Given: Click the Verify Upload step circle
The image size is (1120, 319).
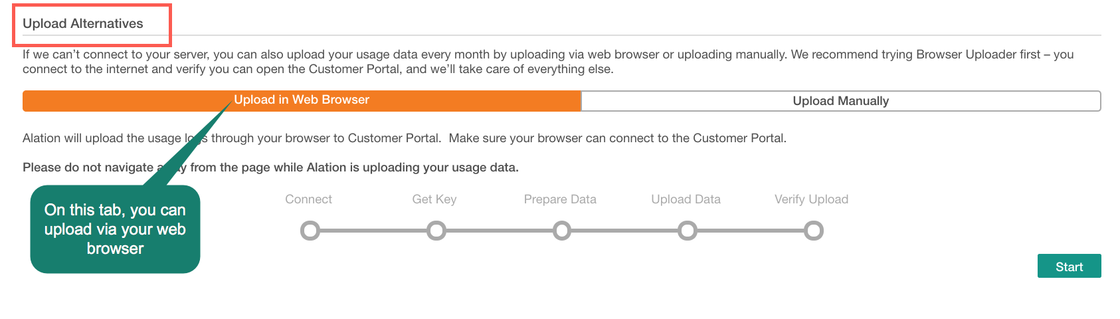Looking at the screenshot, I should (814, 231).
